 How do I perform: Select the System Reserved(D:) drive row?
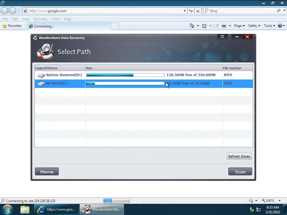pos(144,75)
